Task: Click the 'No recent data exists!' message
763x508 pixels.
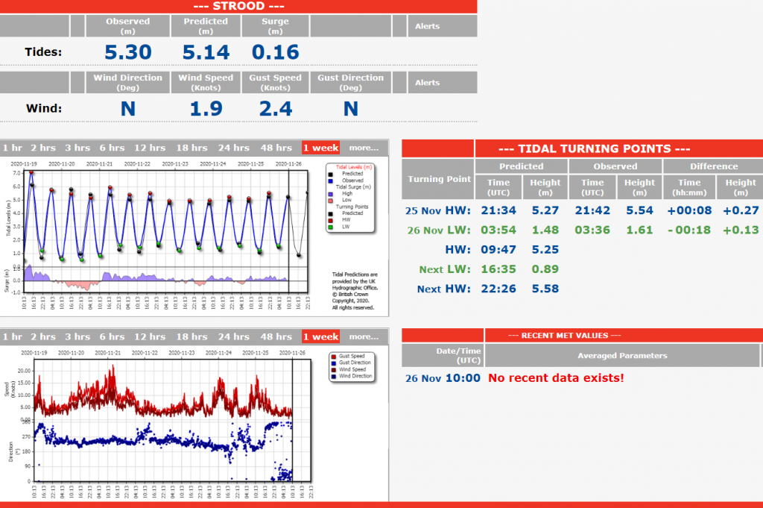Action: coord(556,378)
